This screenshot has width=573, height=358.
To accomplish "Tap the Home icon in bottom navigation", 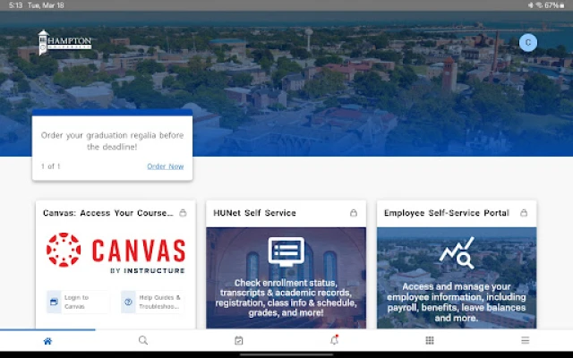I will 47,341.
